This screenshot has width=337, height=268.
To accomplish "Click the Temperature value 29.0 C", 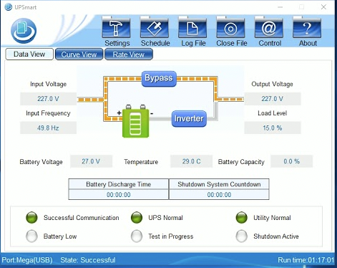I will coord(191,161).
